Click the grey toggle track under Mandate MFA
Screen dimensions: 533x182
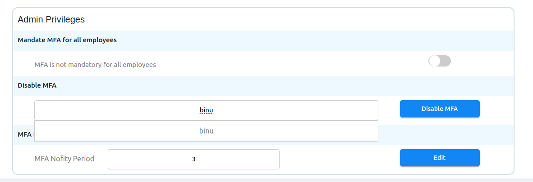(x=446, y=61)
